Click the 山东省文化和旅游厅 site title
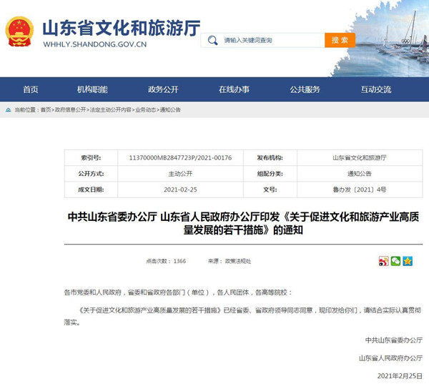 click(122, 28)
